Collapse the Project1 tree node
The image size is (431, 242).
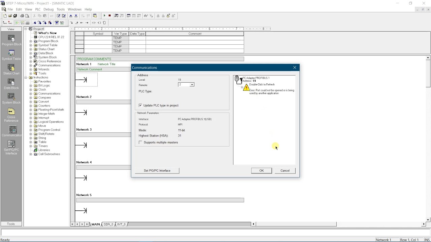click(x=26, y=29)
